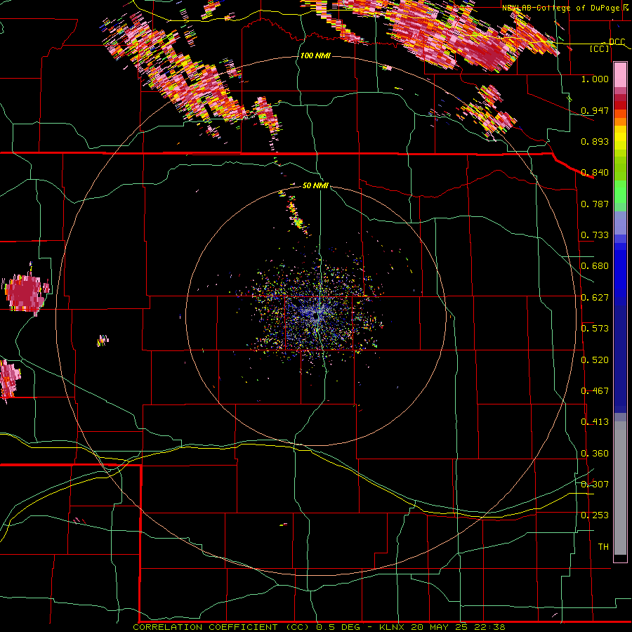The image size is (632, 632).
Task: Click the bright green colorbar segment
Action: (620, 192)
